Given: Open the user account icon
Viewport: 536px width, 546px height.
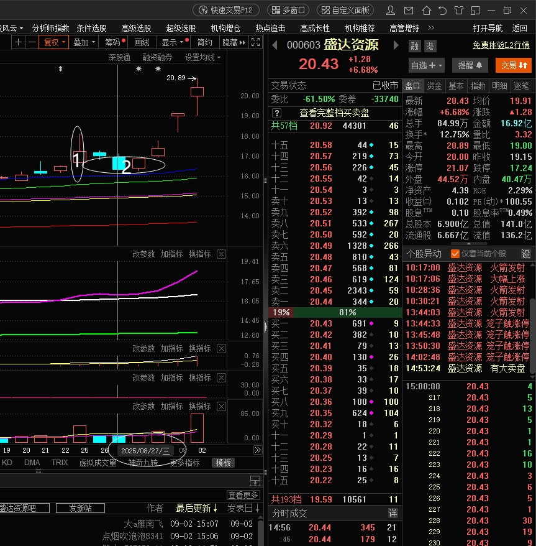Looking at the screenshot, I should [x=390, y=11].
